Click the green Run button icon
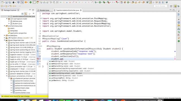 click(x=100, y=2)
